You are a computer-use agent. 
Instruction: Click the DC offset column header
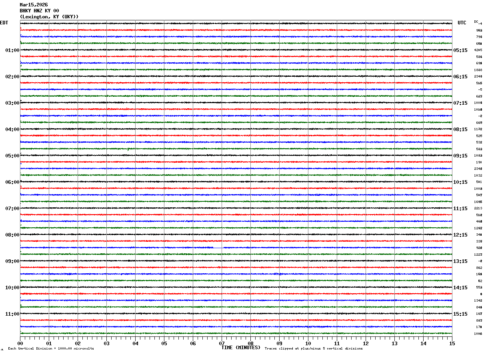click(476, 22)
